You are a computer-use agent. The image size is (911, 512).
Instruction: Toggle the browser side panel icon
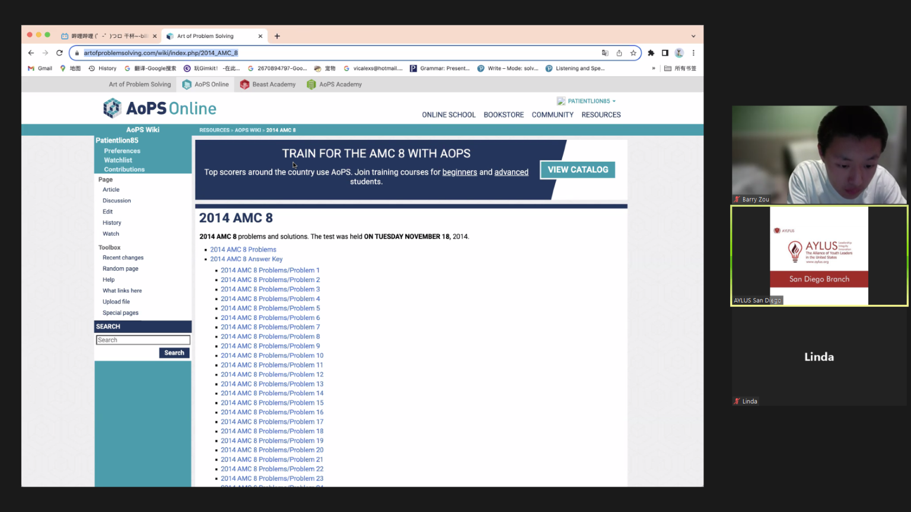(665, 53)
